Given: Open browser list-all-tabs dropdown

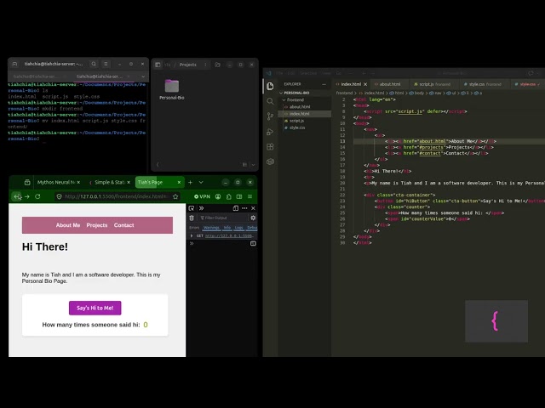Looking at the screenshot, I should click(x=201, y=182).
